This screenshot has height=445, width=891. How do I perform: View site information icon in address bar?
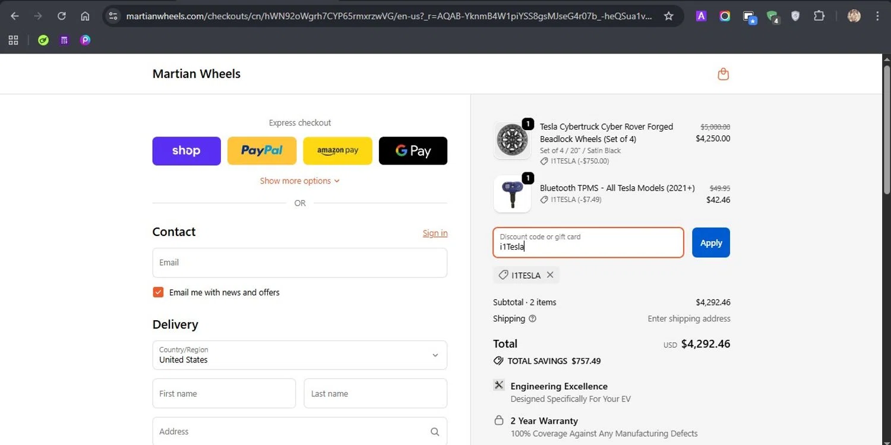[113, 16]
